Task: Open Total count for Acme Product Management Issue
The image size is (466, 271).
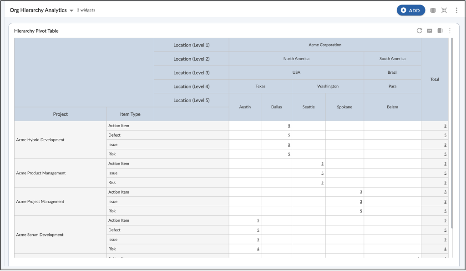Action: (x=445, y=173)
